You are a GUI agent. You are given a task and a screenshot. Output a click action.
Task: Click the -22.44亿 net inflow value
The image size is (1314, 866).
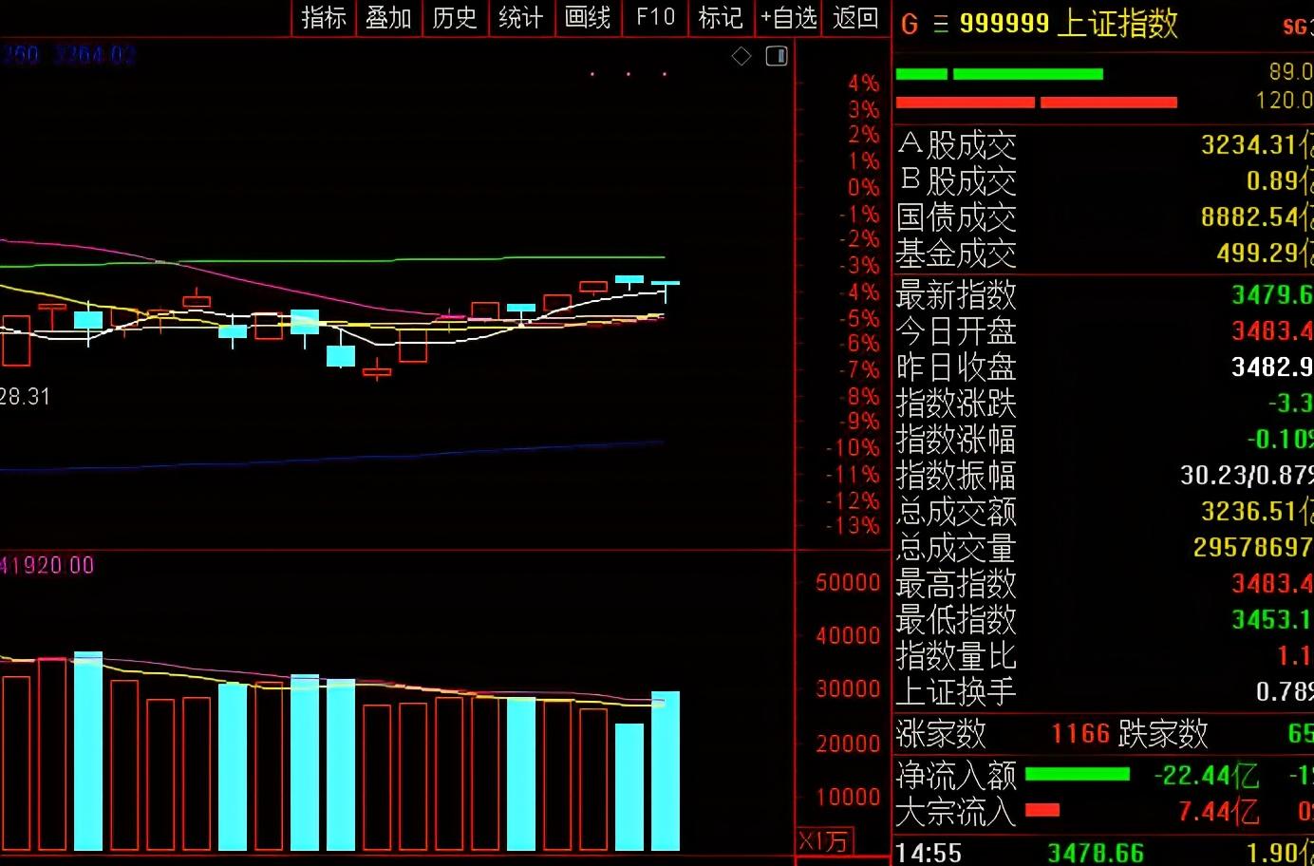[x=1207, y=776]
